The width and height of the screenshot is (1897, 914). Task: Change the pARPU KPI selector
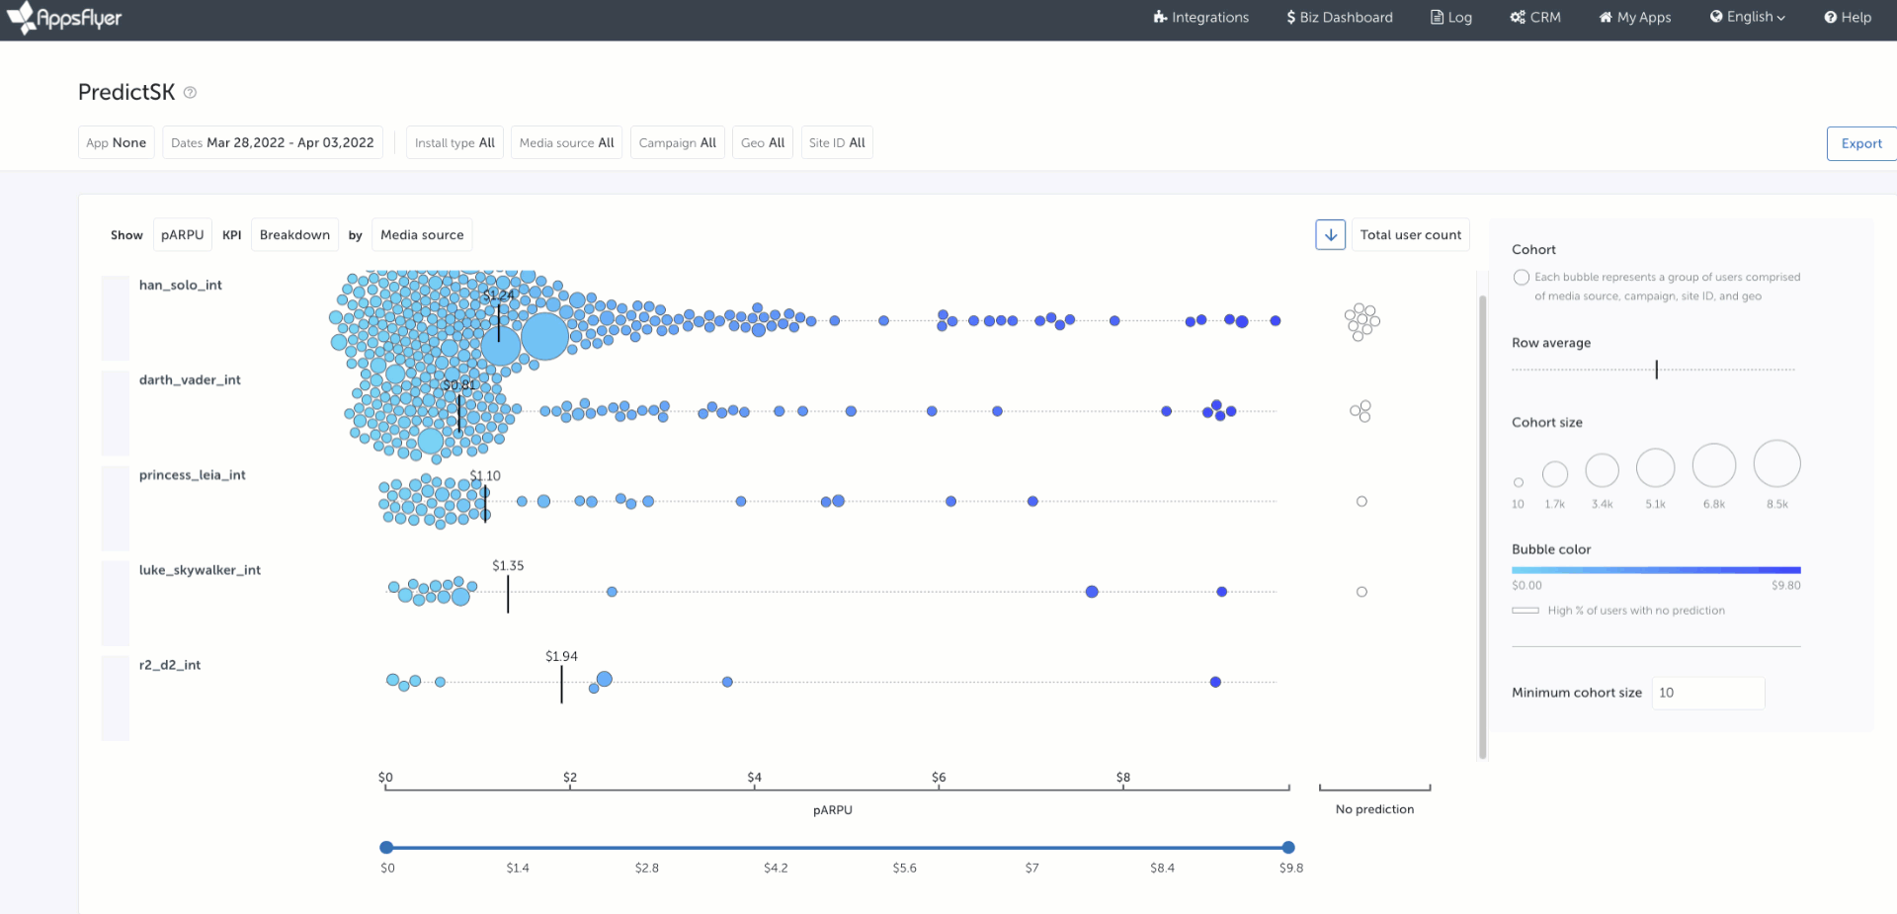click(x=183, y=235)
